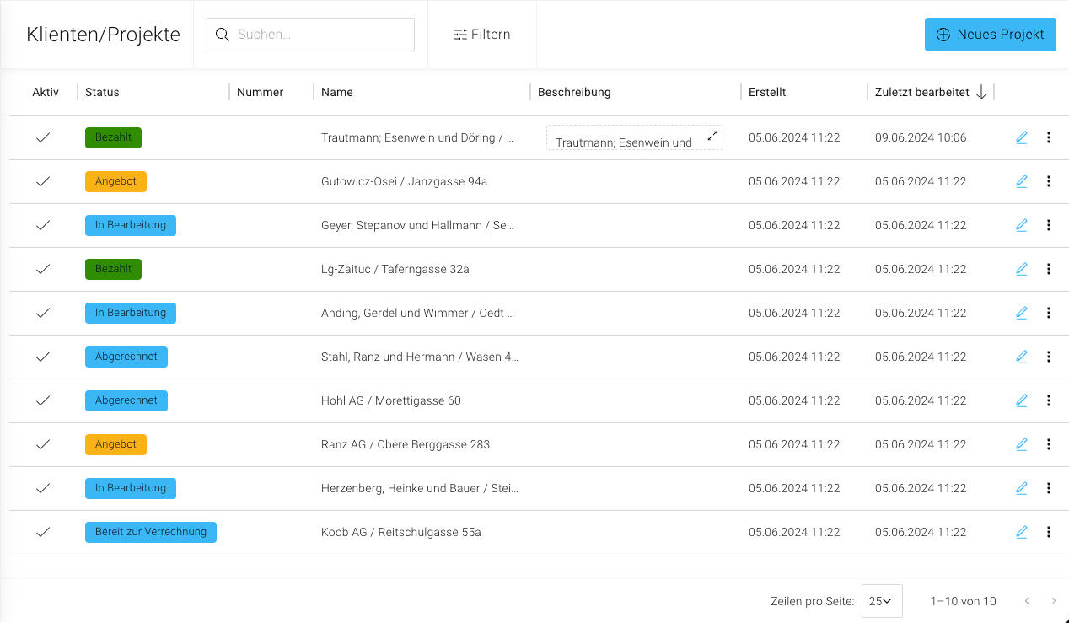The image size is (1069, 623).
Task: Open three-dot menu for Hohl AG row
Action: tap(1048, 400)
